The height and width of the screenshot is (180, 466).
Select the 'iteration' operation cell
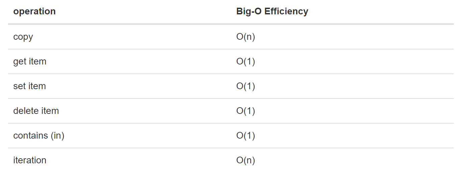[30, 160]
